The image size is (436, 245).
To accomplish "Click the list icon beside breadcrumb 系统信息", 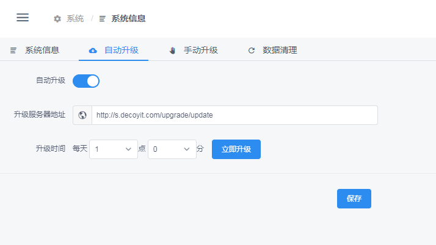I will [103, 19].
